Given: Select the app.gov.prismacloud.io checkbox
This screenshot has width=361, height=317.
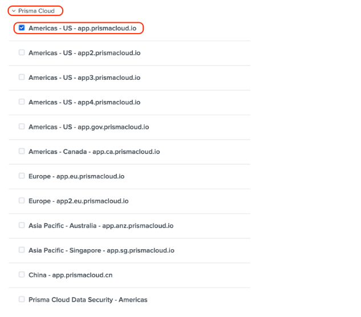Looking at the screenshot, I should point(22,127).
